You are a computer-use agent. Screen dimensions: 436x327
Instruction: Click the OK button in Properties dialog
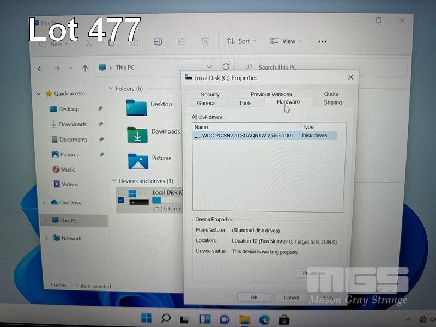pyautogui.click(x=254, y=297)
